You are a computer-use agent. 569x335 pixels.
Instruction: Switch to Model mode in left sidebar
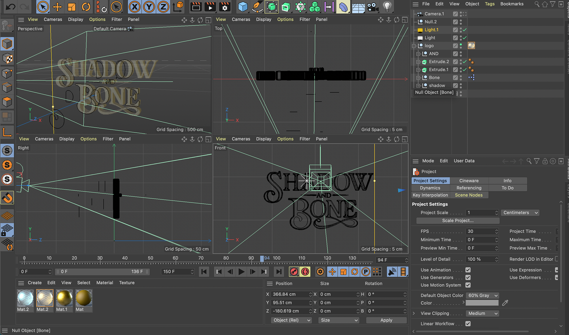coord(7,44)
